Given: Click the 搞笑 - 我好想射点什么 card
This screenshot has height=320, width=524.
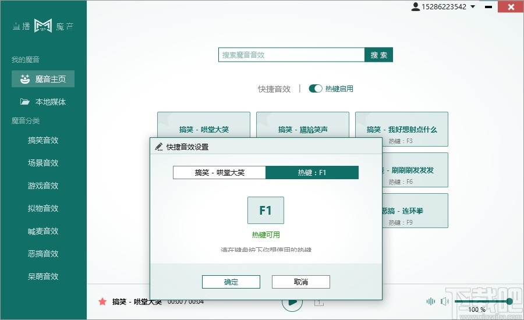Looking at the screenshot, I should 402,129.
